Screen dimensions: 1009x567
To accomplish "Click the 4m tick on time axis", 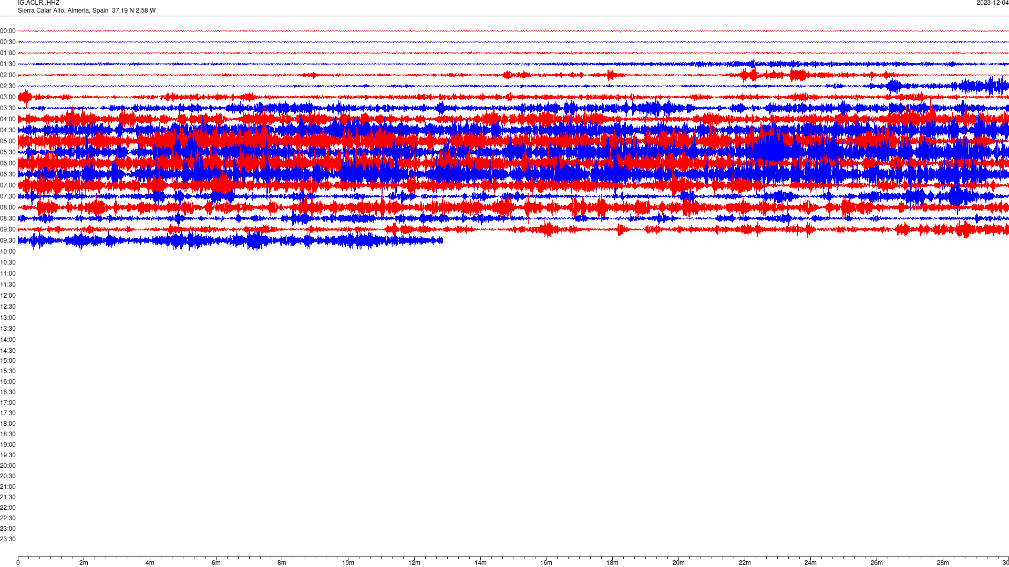I will (x=150, y=563).
